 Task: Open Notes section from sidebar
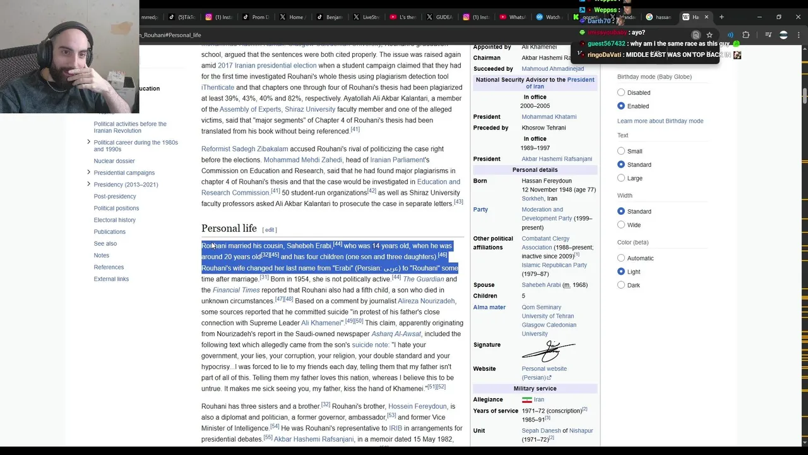coord(102,255)
